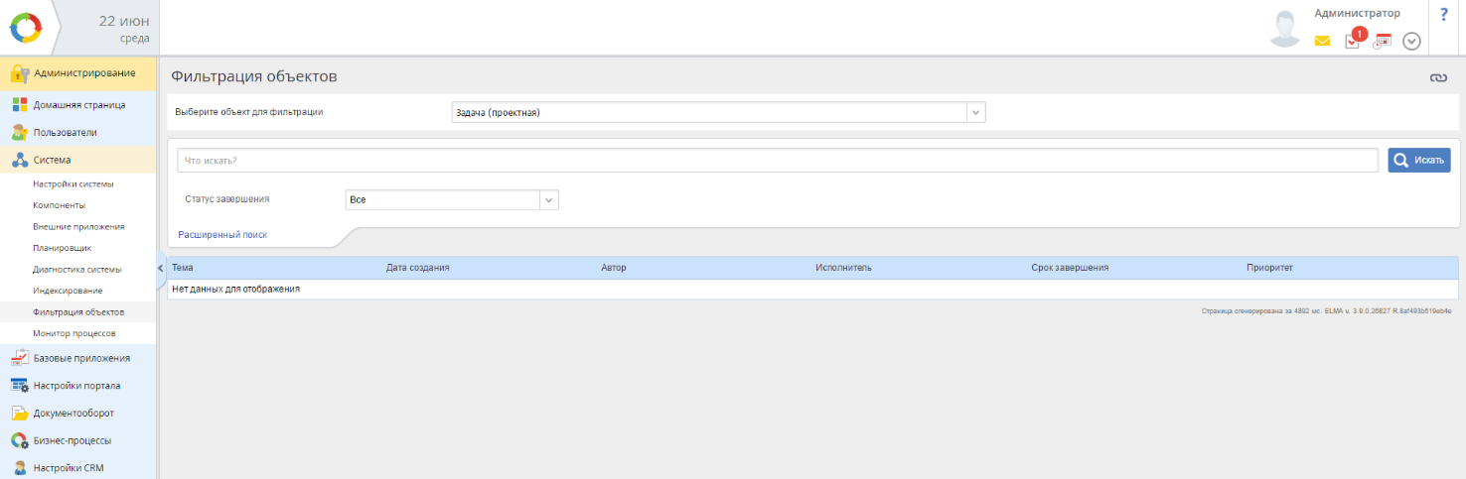Click the help question mark icon
The height and width of the screenshot is (479, 1466).
[x=1443, y=15]
